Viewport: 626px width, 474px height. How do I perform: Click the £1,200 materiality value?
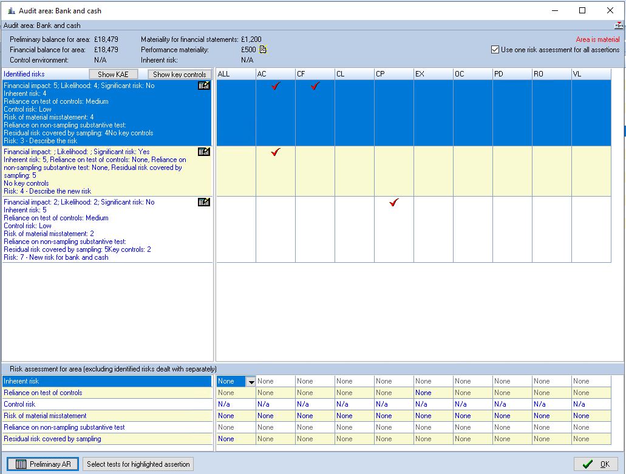(251, 39)
